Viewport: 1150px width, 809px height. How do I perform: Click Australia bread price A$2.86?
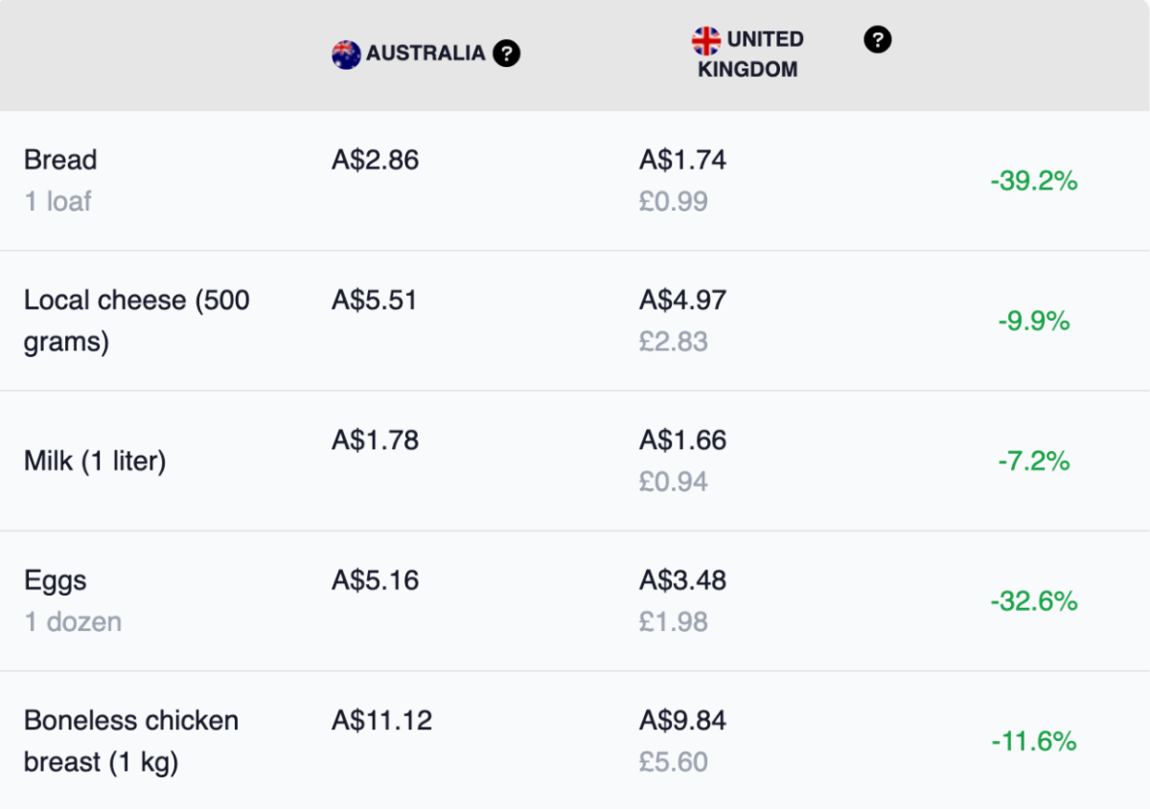coord(375,160)
